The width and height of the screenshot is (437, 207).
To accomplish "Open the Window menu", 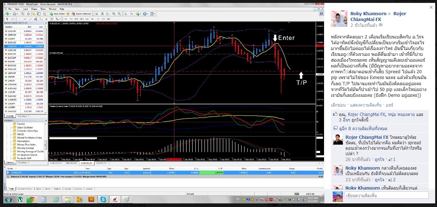I will point(52,9).
